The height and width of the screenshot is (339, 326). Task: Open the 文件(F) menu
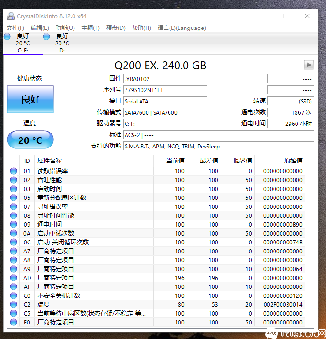(15, 28)
